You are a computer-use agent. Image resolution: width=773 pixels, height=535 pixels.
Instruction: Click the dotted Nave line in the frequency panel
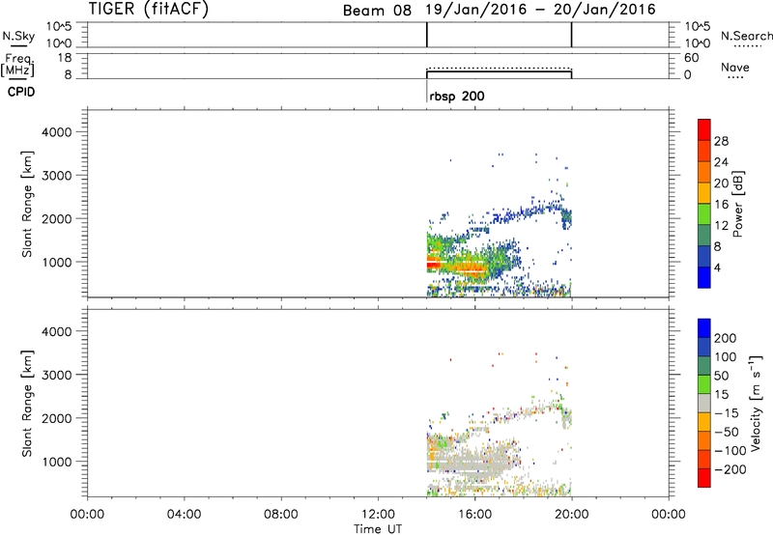(499, 69)
